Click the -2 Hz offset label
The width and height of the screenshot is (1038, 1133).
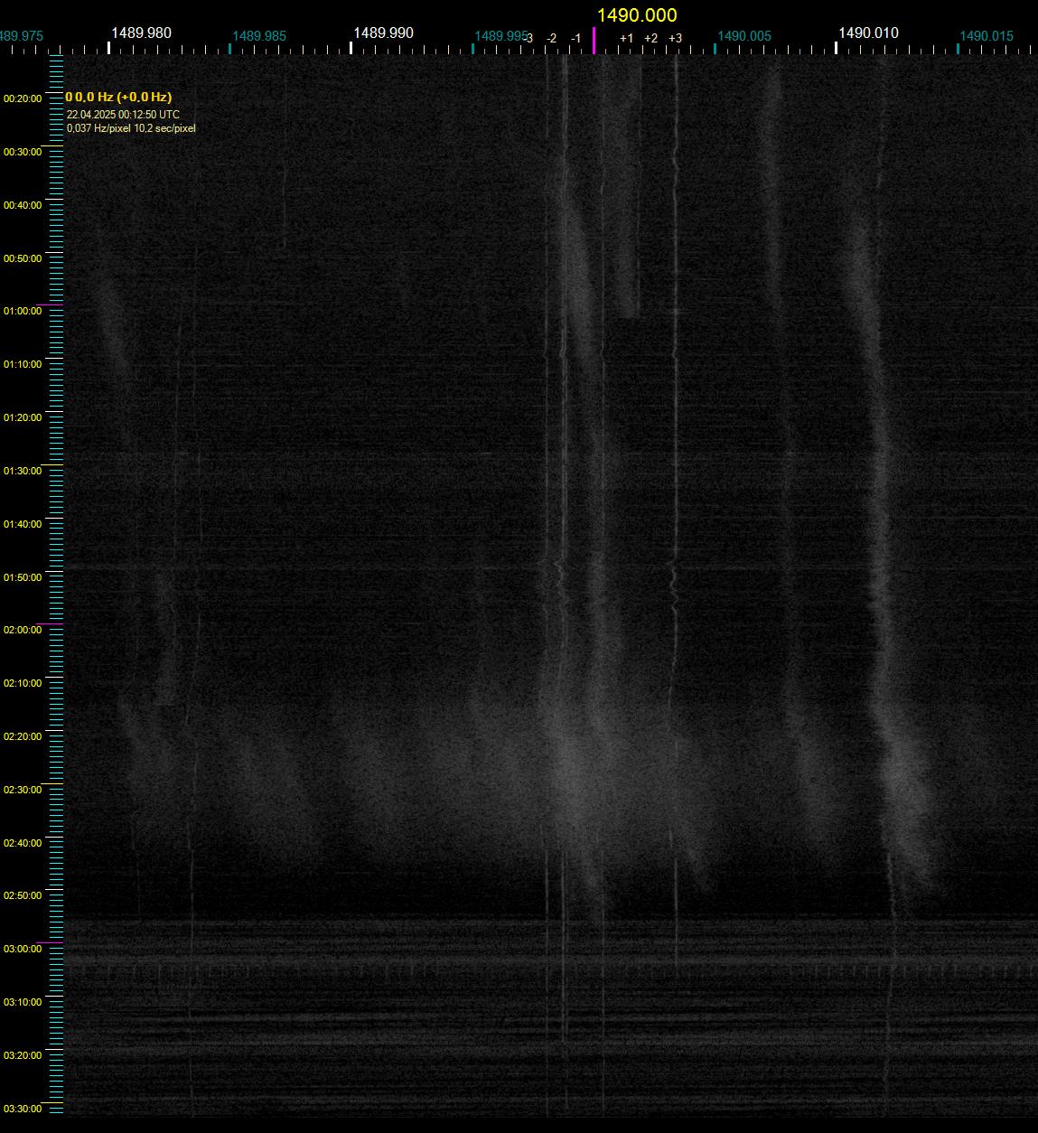pos(551,38)
